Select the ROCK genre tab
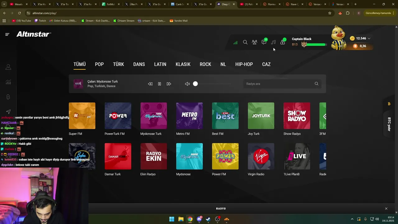This screenshot has width=398, height=224. (x=205, y=64)
